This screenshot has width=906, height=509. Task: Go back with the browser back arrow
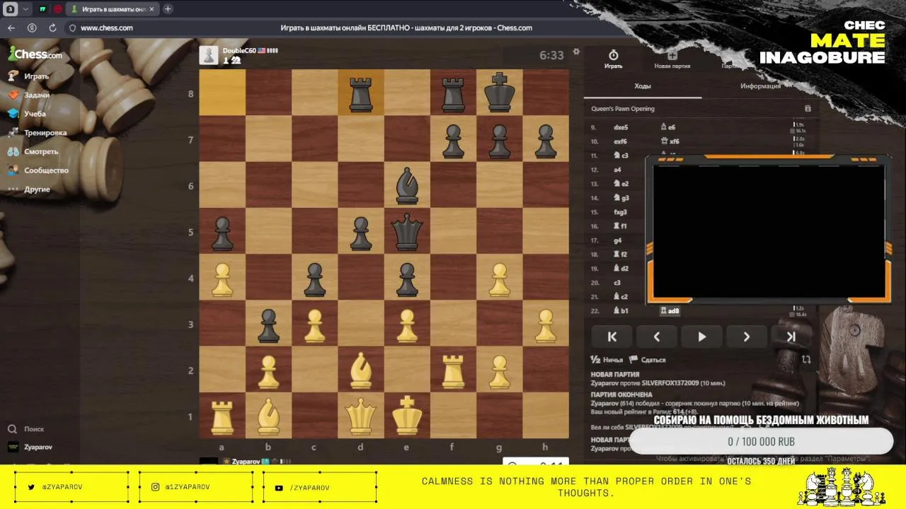11,28
